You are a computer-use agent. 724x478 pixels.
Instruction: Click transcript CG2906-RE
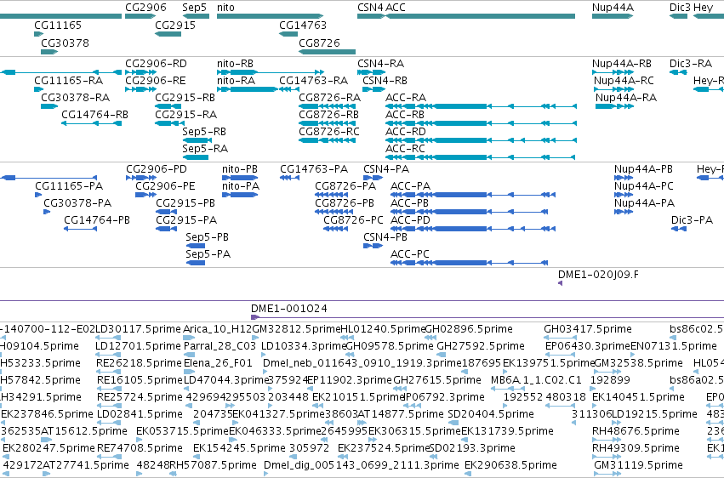click(x=155, y=80)
